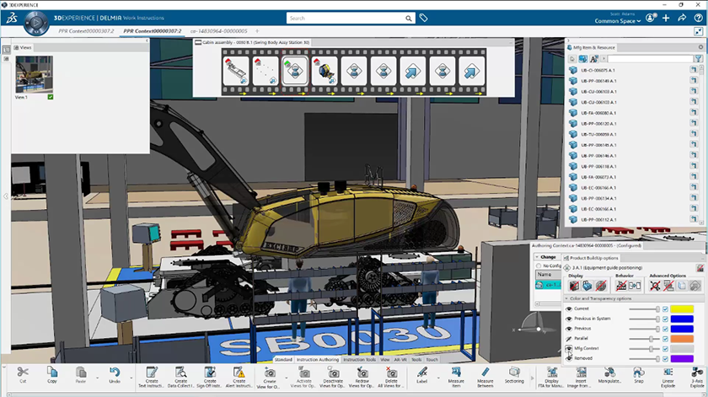Select the Measure Item tool
This screenshot has height=397, width=708.
[x=456, y=377]
